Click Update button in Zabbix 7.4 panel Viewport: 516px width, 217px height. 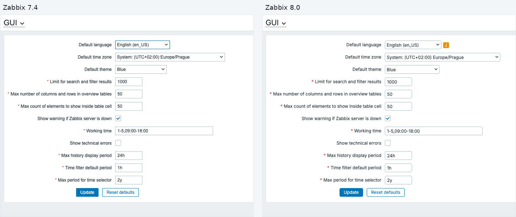coord(87,192)
